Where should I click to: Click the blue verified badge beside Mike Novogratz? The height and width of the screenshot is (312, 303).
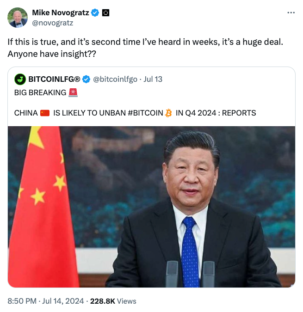click(x=95, y=13)
